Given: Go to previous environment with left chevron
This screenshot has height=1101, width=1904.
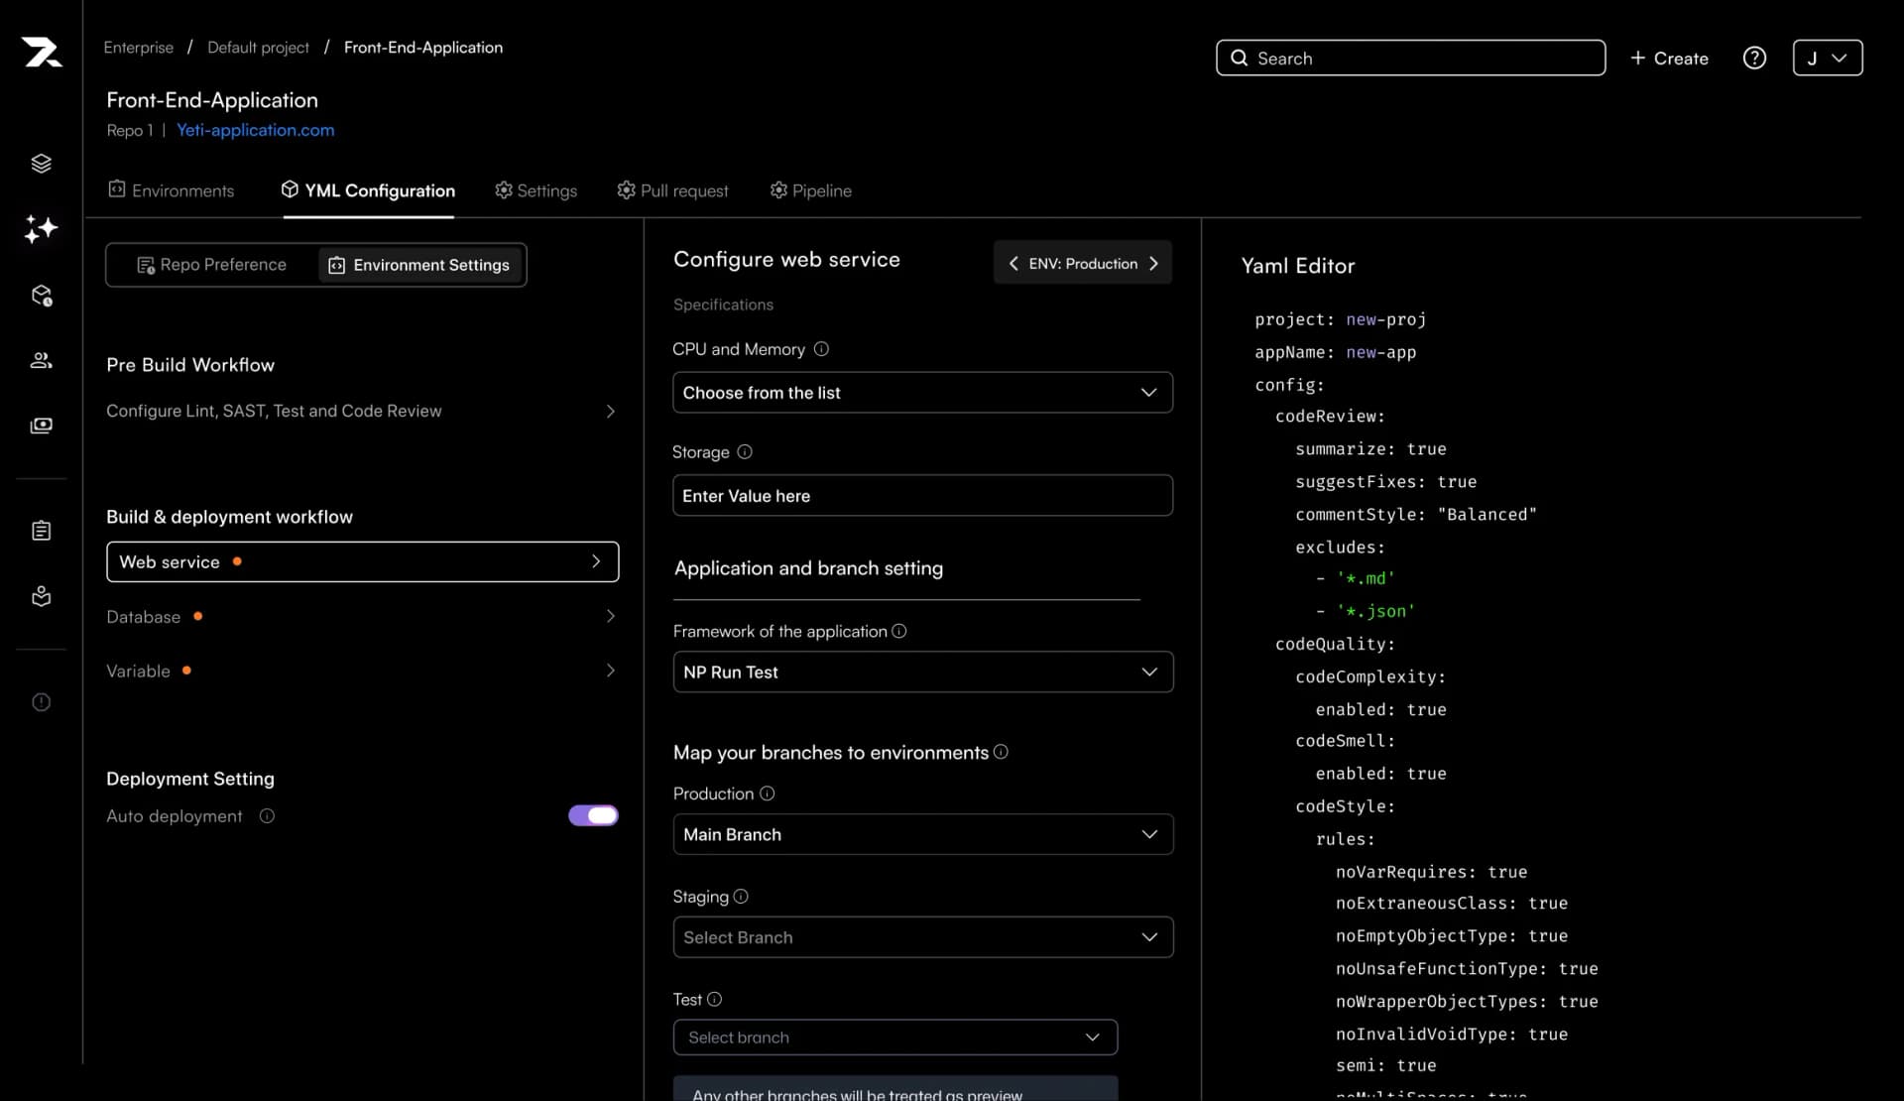Looking at the screenshot, I should [1012, 263].
